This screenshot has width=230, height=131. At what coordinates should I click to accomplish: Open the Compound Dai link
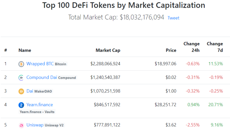pos(42,77)
